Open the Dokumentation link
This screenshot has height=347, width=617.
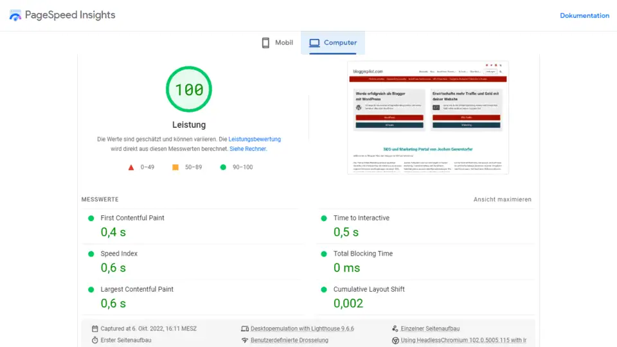584,15
